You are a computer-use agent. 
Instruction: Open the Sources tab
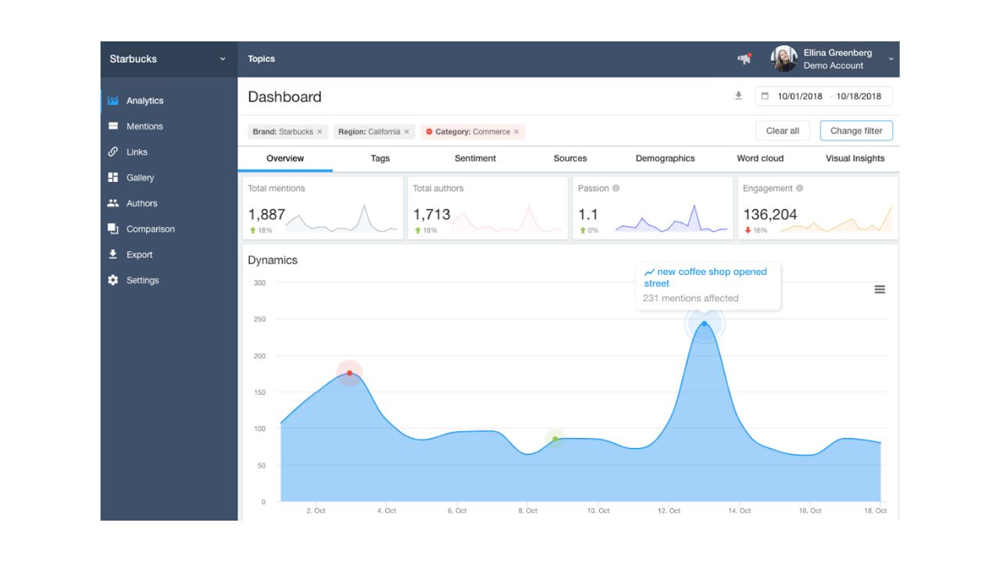[x=570, y=158]
